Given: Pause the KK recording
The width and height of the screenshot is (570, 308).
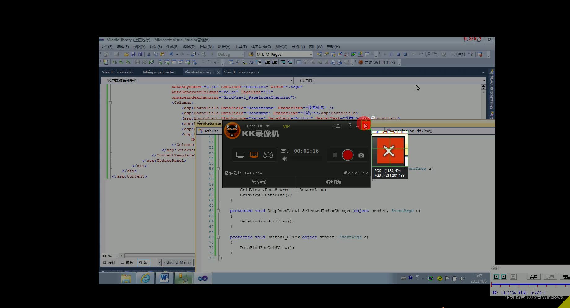Looking at the screenshot, I should coord(335,155).
